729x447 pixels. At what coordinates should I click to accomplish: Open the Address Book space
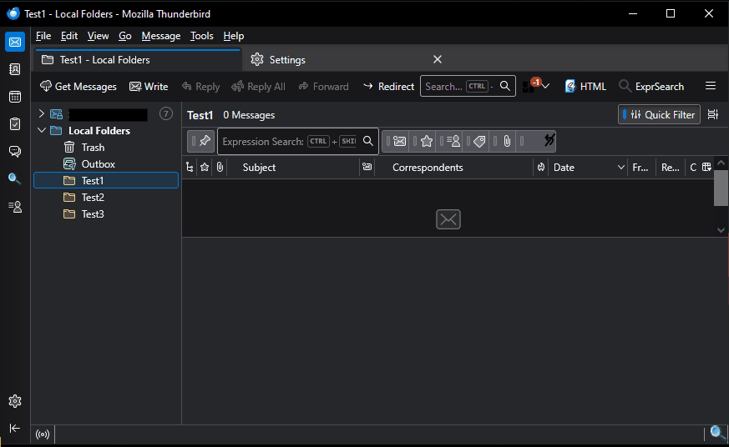[15, 69]
